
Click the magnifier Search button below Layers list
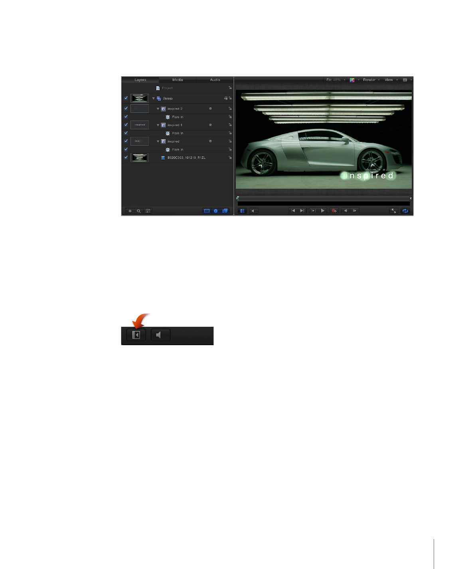click(139, 211)
